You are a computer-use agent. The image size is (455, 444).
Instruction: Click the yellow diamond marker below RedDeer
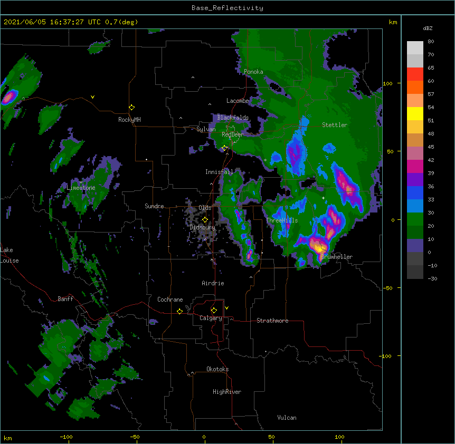tap(224, 148)
